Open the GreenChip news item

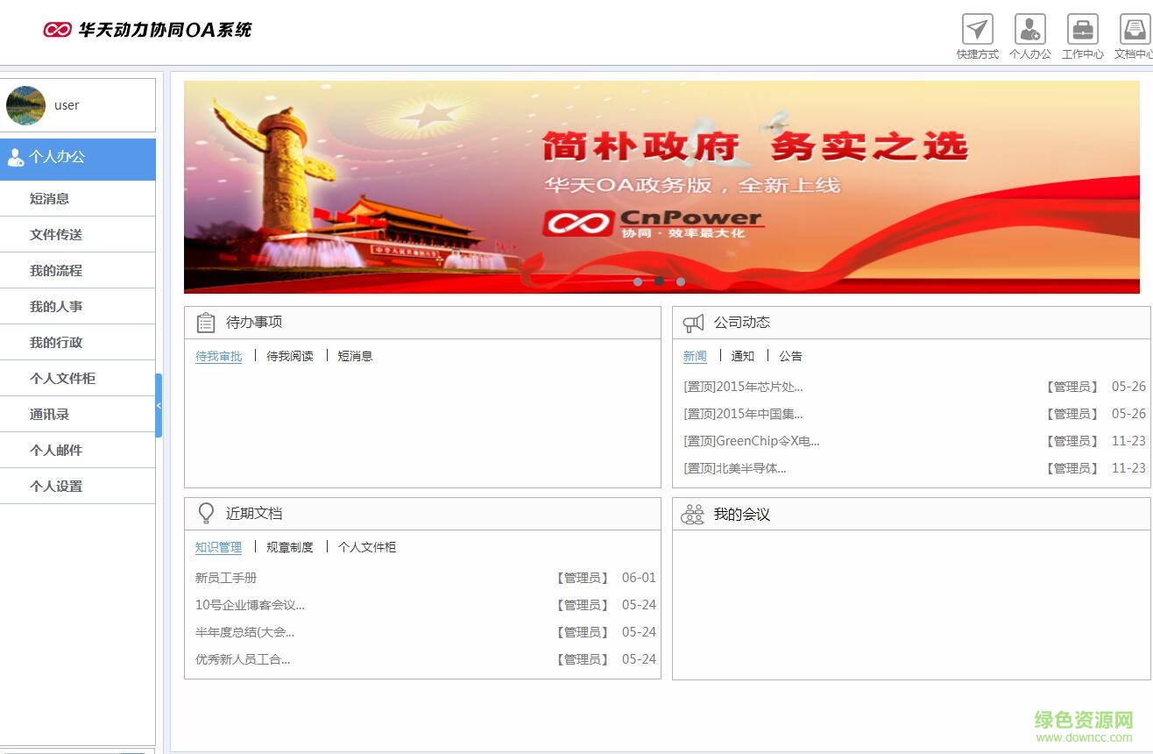coord(752,441)
